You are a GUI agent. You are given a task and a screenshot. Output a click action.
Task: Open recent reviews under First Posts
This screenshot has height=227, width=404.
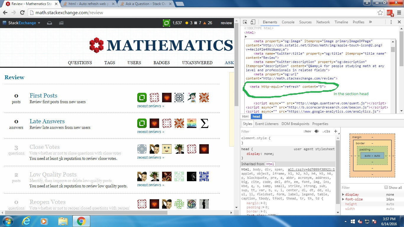pos(151,106)
